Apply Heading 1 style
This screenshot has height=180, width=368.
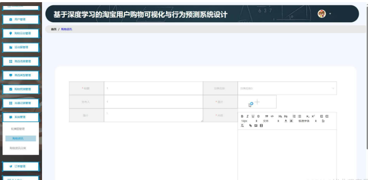tap(280, 116)
